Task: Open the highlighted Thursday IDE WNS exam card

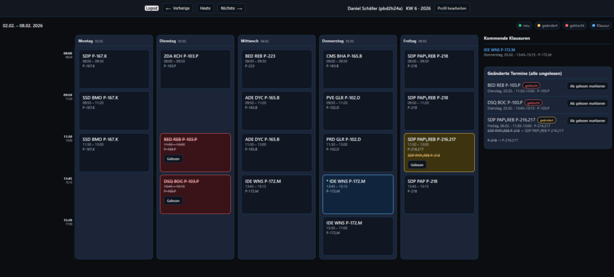Action: click(x=358, y=194)
